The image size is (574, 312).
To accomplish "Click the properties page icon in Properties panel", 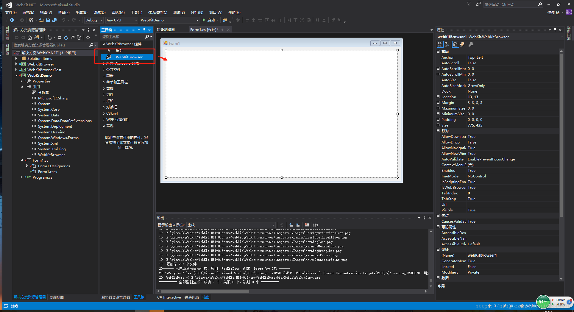I will coord(455,44).
